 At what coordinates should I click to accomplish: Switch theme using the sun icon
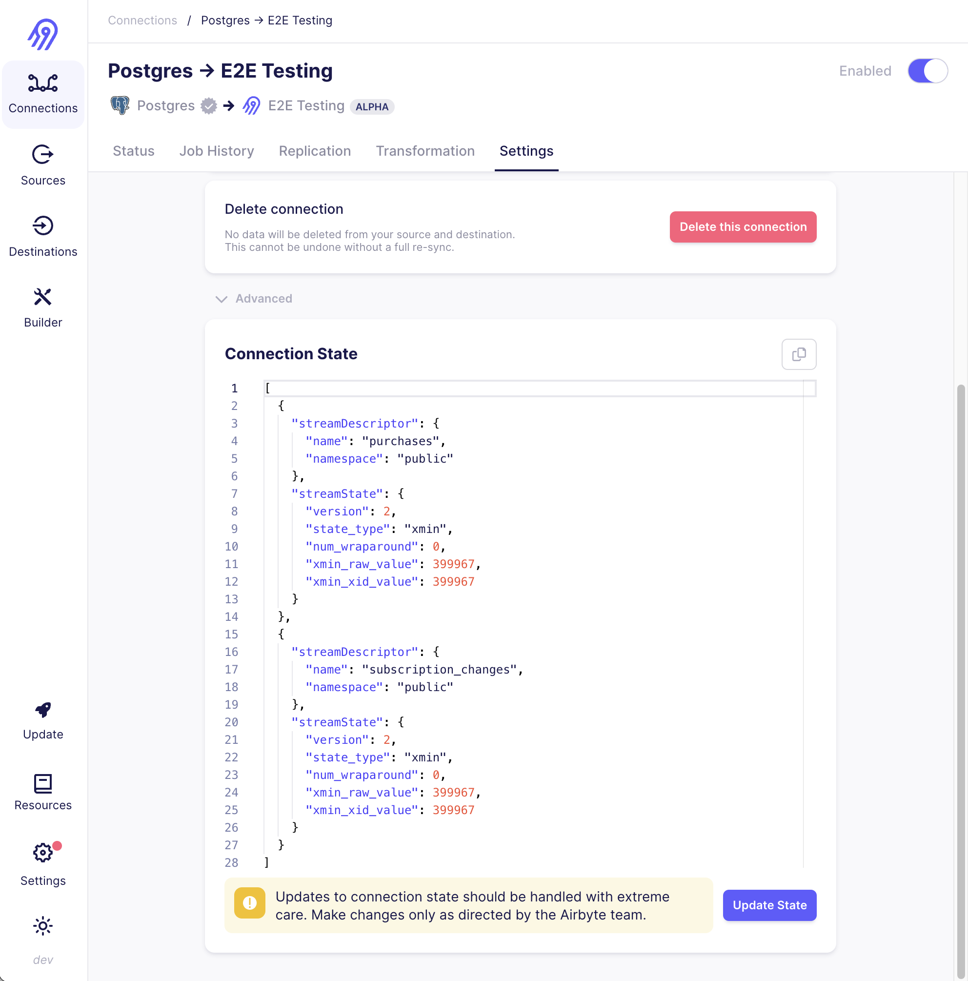point(42,926)
